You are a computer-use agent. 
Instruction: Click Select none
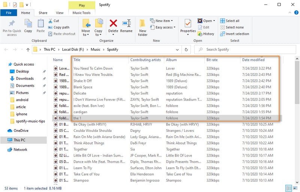pos(232,27)
